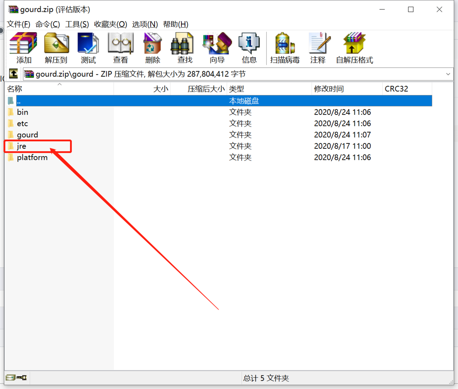This screenshot has height=389, width=458.
Task: Open the 文件(F) menu
Action: [x=19, y=24]
